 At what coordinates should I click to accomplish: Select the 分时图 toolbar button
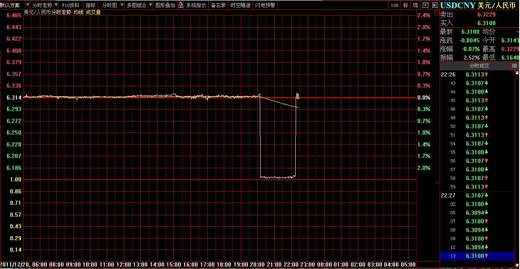[x=109, y=5]
